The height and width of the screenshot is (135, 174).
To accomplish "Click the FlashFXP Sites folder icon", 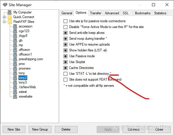I will tap(10, 22).
